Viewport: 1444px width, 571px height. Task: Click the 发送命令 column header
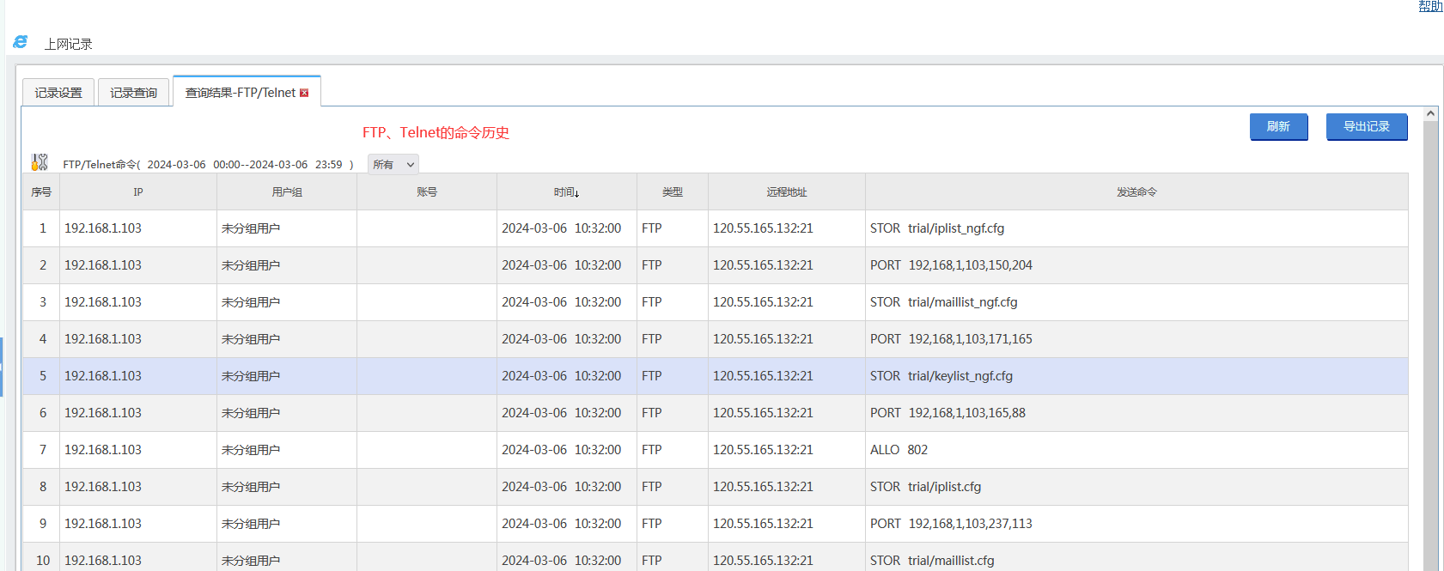coord(1136,192)
